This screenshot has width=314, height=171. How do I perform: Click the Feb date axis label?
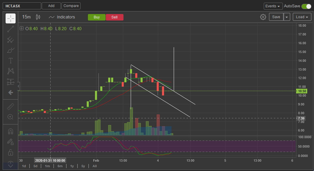click(x=96, y=160)
